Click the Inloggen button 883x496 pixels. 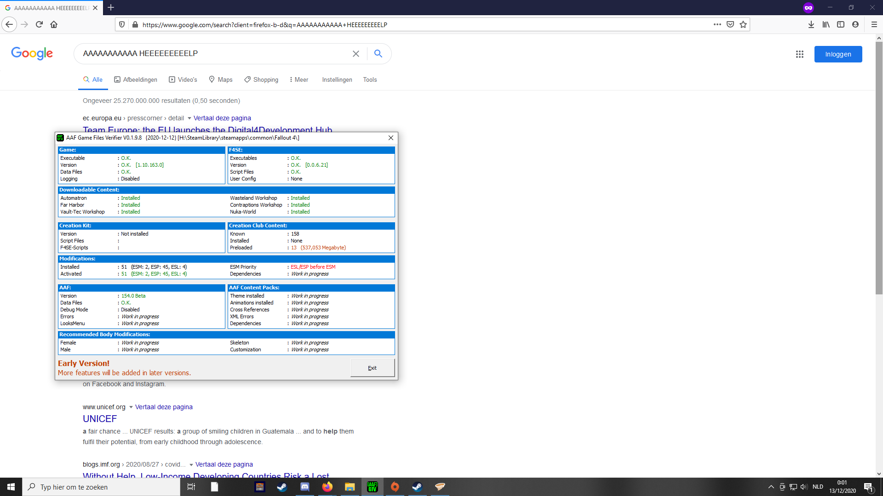(838, 54)
